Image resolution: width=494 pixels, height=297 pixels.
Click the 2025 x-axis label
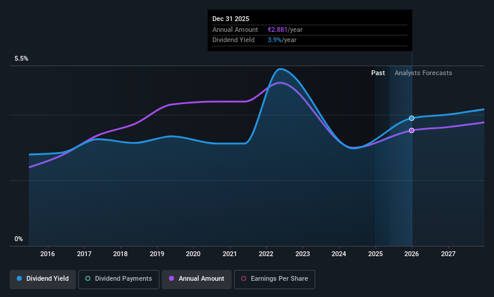pos(375,254)
